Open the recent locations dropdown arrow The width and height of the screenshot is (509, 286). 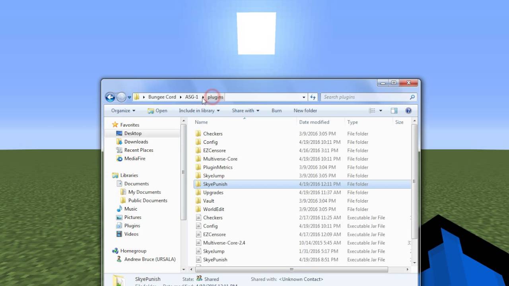129,97
